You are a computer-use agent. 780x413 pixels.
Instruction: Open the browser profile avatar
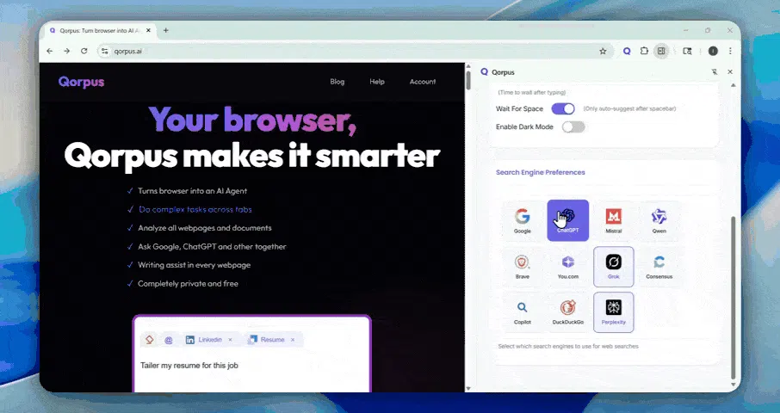tap(713, 51)
